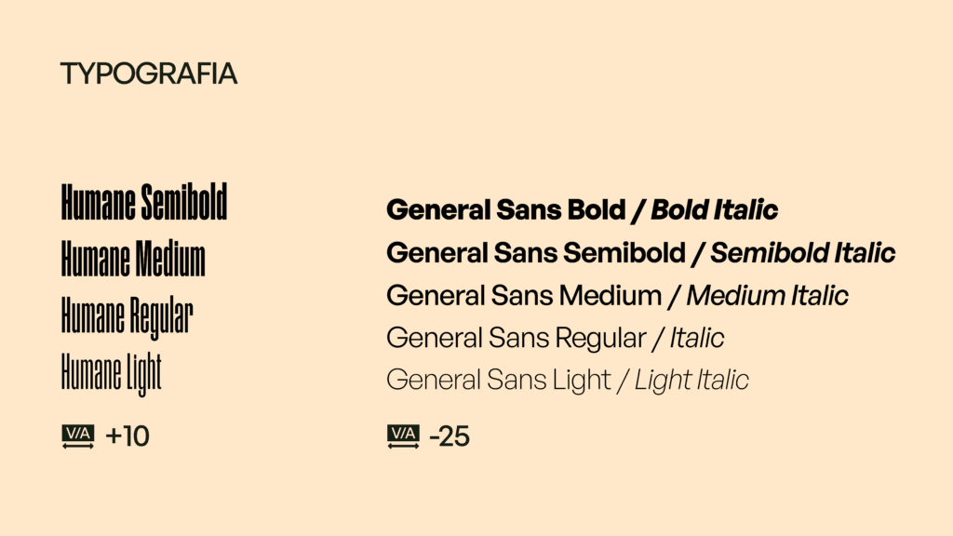Click the tracking icon beside +10
This screenshot has width=953, height=536.
(x=78, y=435)
